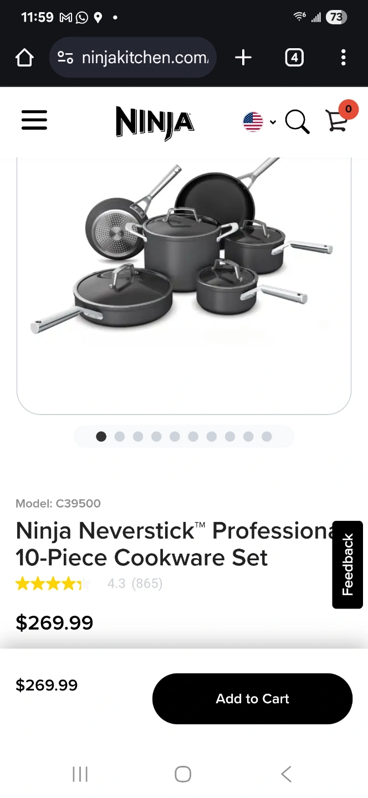Select the fifth image carousel dot

pyautogui.click(x=175, y=437)
